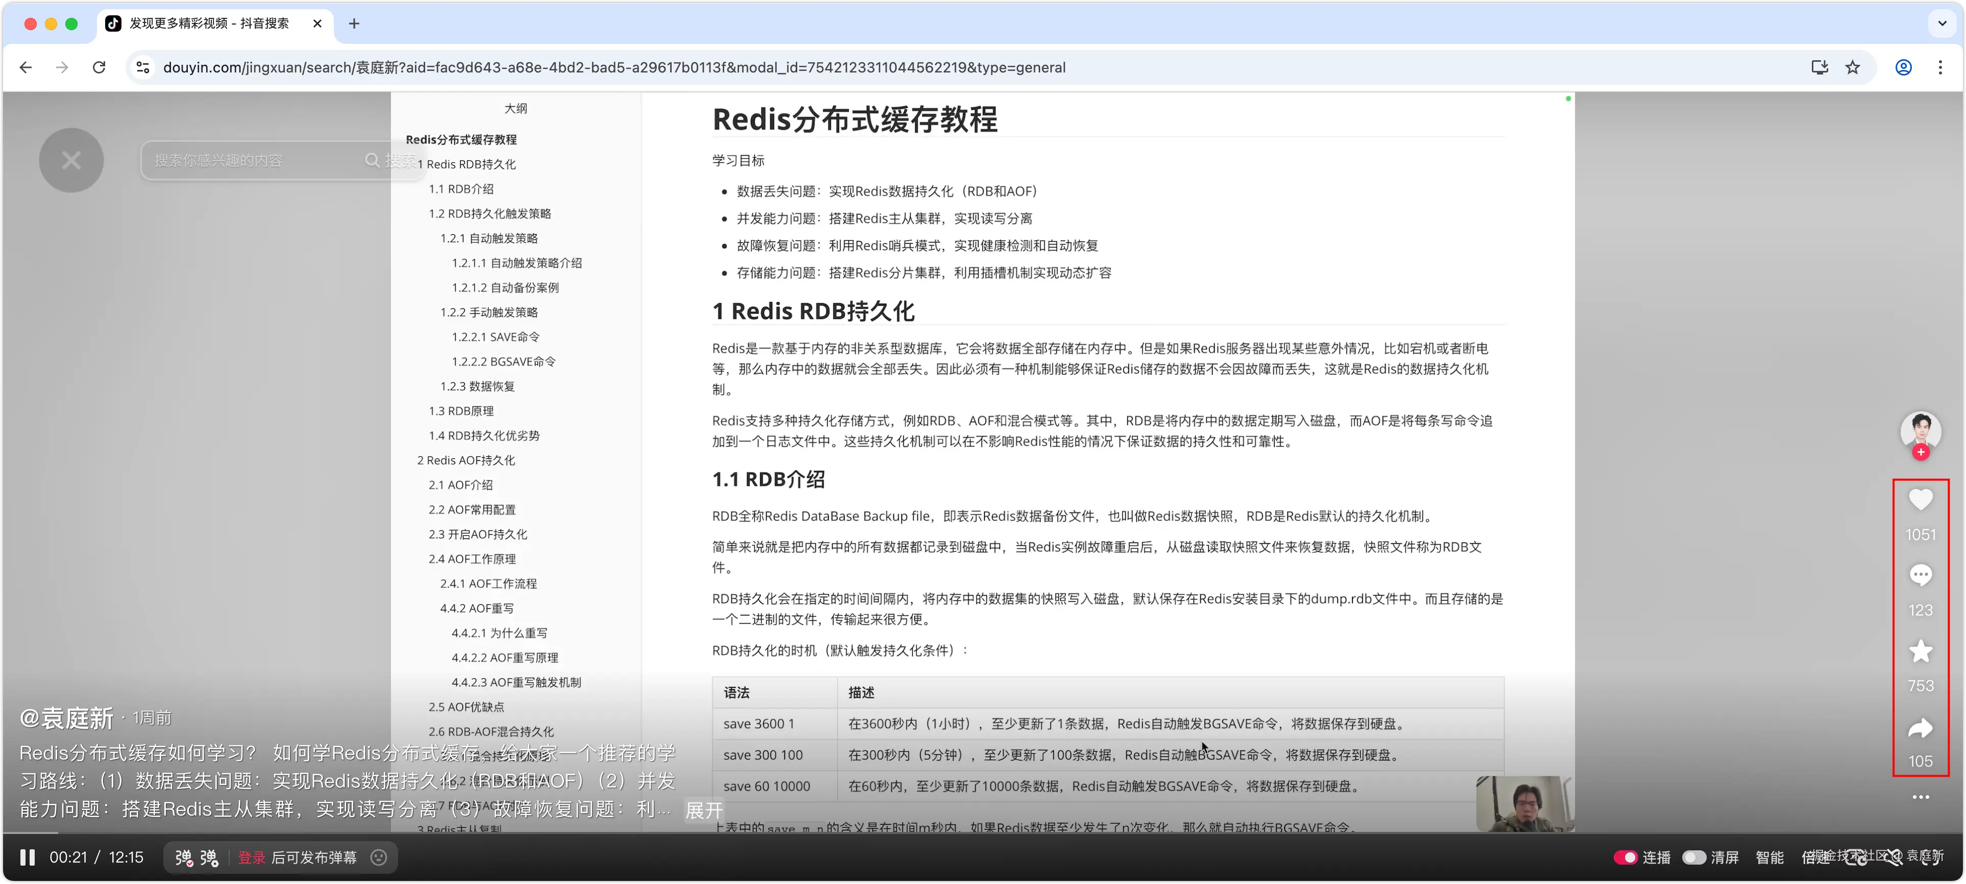Click outline item 2.5 AOF优缺点
The image size is (1966, 884).
pos(466,707)
